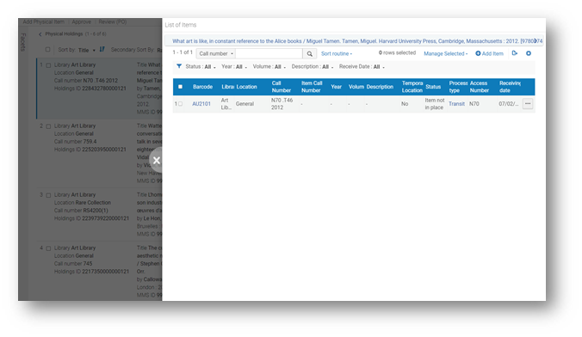The height and width of the screenshot is (337, 582).
Task: Check holdings row in Rare Collection
Action: pyautogui.click(x=48, y=195)
